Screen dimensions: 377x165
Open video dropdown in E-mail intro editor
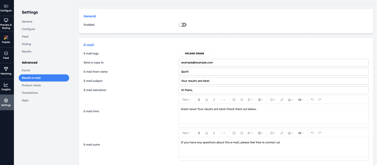pos(301,100)
